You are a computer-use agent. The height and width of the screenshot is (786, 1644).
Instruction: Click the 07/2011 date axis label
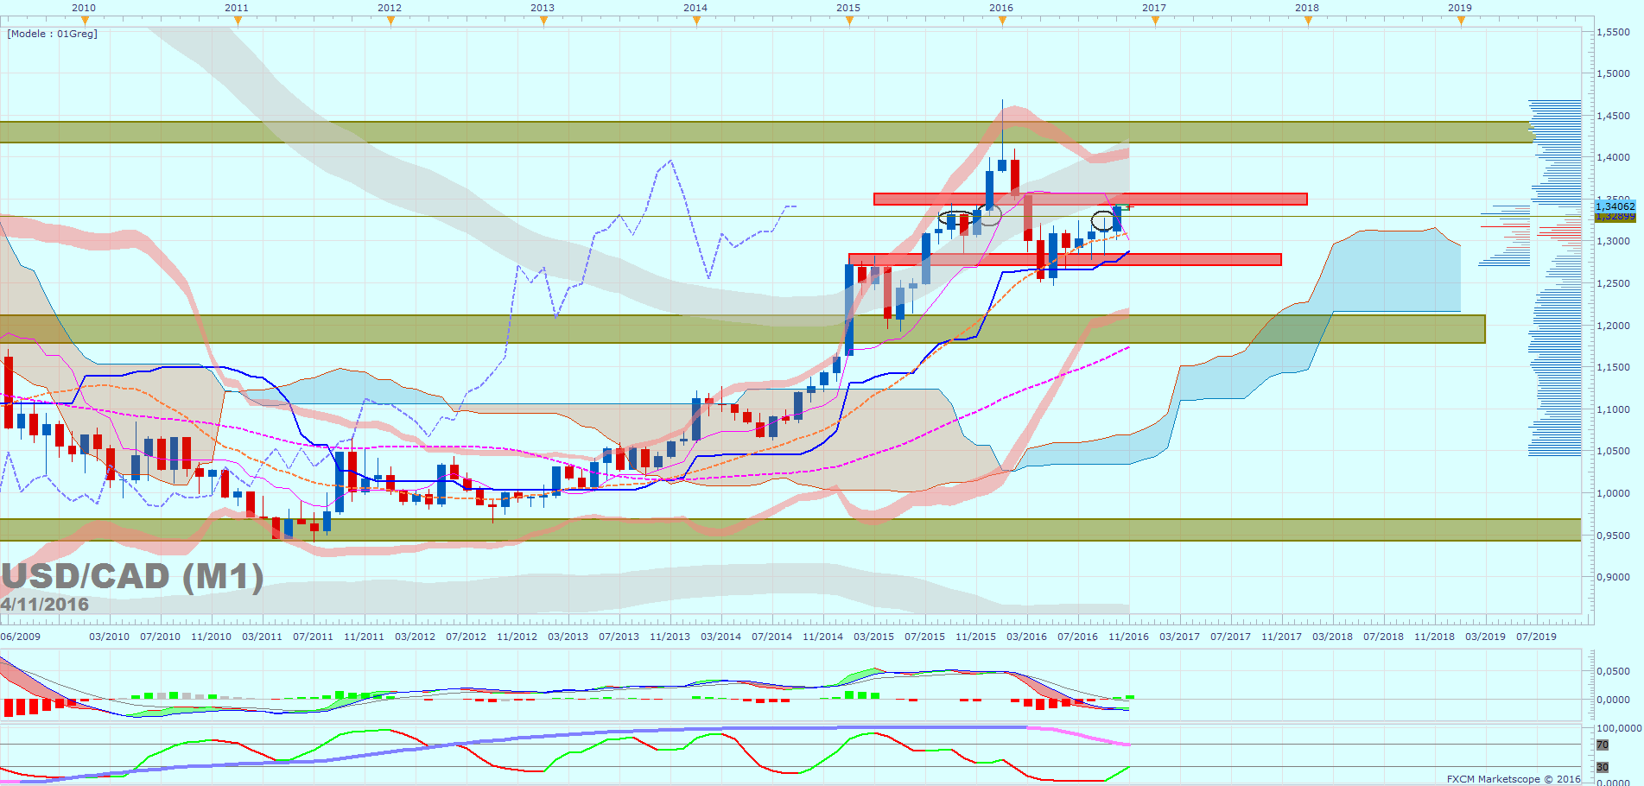[x=314, y=637]
